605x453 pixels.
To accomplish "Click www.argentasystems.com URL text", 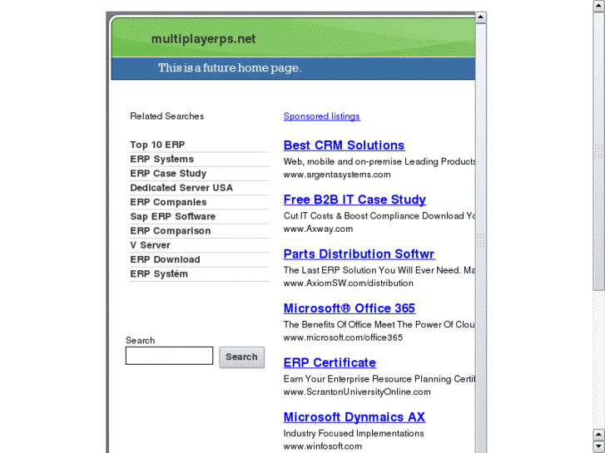I will coord(337,175).
